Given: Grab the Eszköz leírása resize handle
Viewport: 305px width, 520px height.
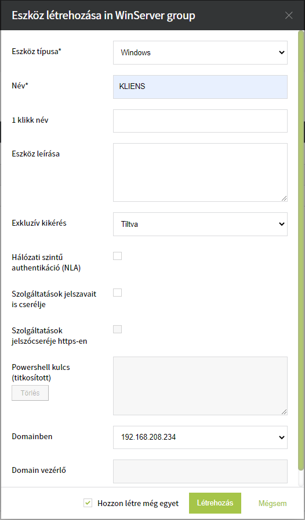Looking at the screenshot, I should [284, 198].
